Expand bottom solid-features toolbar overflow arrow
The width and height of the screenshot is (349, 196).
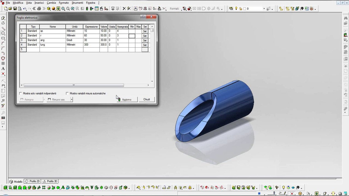point(129,188)
